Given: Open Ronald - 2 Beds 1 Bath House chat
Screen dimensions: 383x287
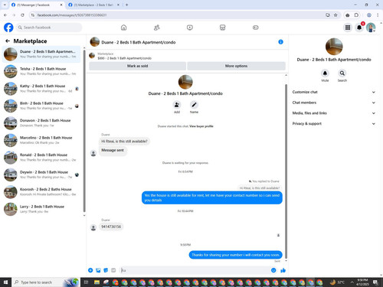Looking at the screenshot, I should click(x=41, y=158).
